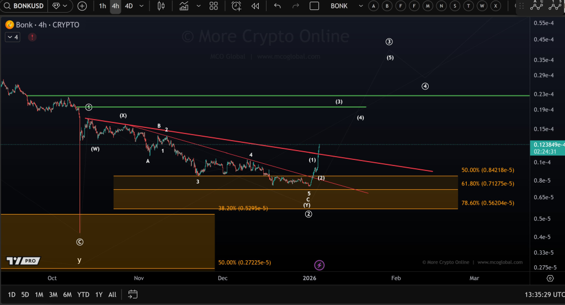
Task: Select the circled 4 wave label
Action: [x=425, y=87]
